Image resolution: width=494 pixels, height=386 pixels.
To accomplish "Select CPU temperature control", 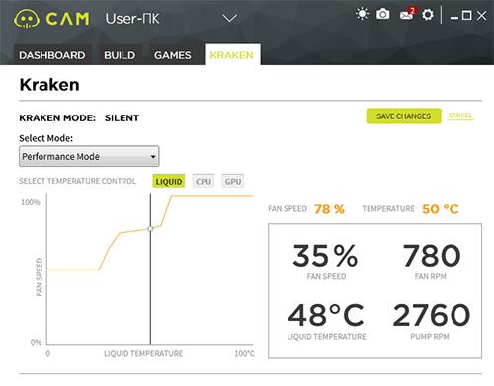I will (x=204, y=181).
